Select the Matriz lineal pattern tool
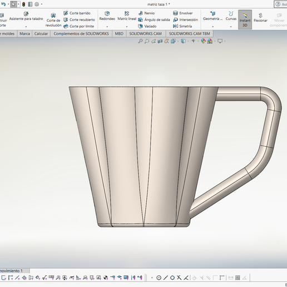This screenshot has width=287, height=287. click(x=127, y=16)
